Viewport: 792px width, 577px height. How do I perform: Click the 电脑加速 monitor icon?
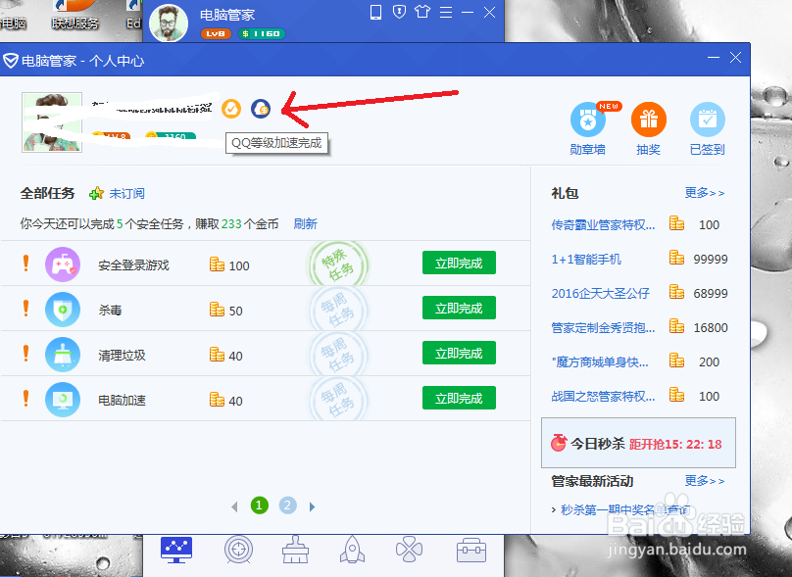pyautogui.click(x=63, y=400)
